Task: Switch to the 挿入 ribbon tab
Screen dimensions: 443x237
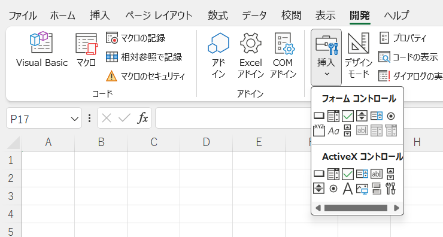Action: click(x=99, y=15)
